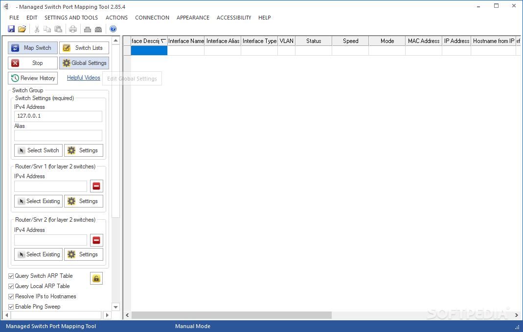Click the VLAN column header
This screenshot has height=332, width=523.
tap(287, 41)
